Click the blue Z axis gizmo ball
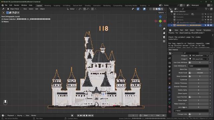The height and width of the screenshot is (120, 214). pos(160,17)
